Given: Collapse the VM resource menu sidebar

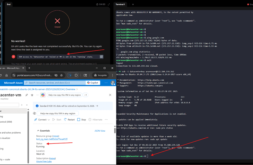Looking at the screenshot, I should [x=27, y=105].
